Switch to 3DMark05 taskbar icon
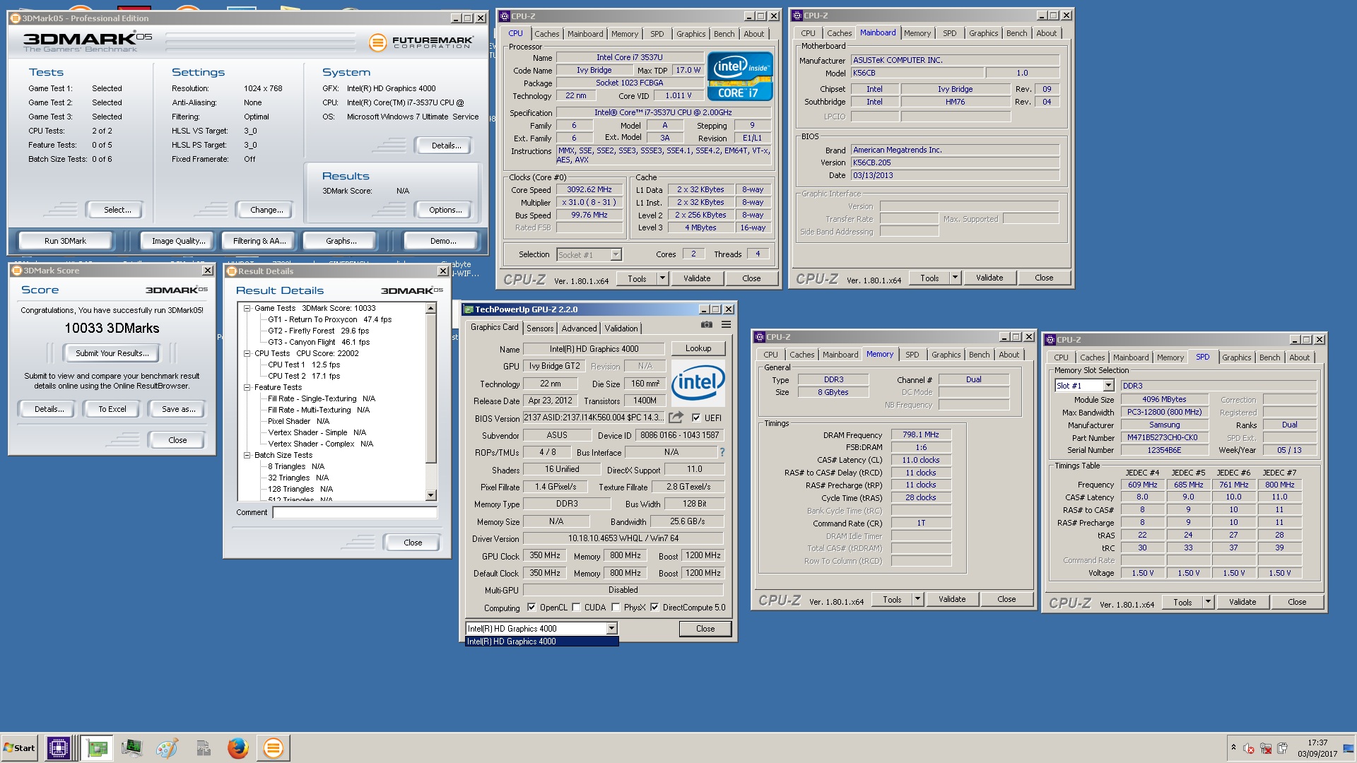Viewport: 1357px width, 763px height. [273, 747]
